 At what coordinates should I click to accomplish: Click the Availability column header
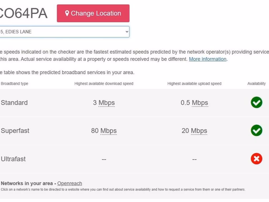pos(256,84)
